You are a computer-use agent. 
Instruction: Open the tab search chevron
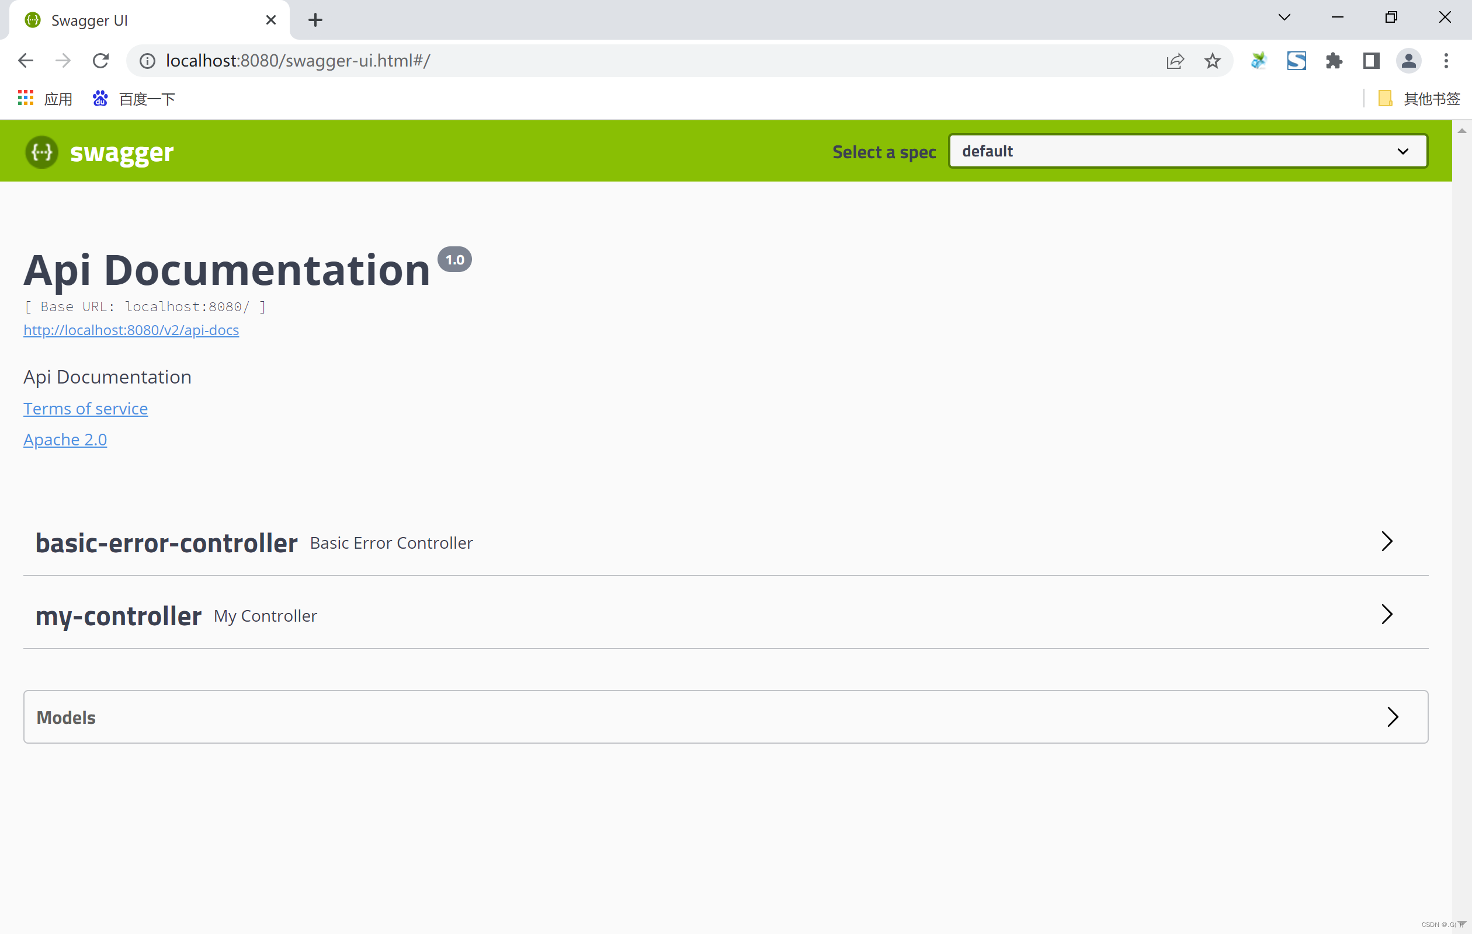1284,17
